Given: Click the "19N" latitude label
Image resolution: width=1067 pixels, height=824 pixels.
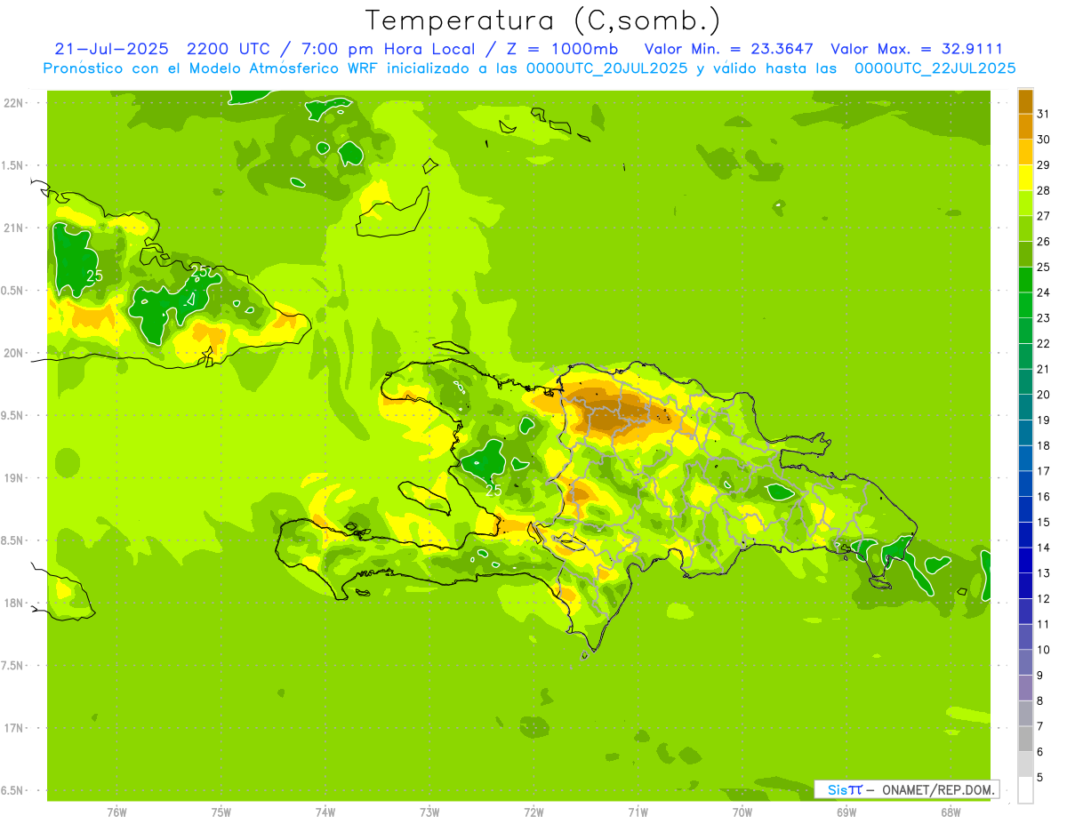Looking at the screenshot, I should click(13, 477).
